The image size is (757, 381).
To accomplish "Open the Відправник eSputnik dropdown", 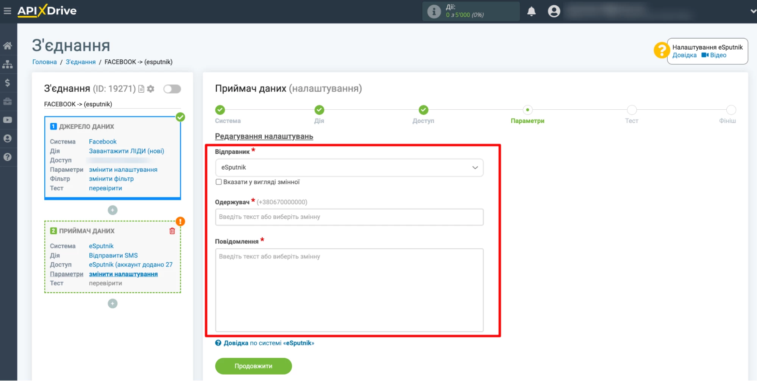I will [349, 168].
